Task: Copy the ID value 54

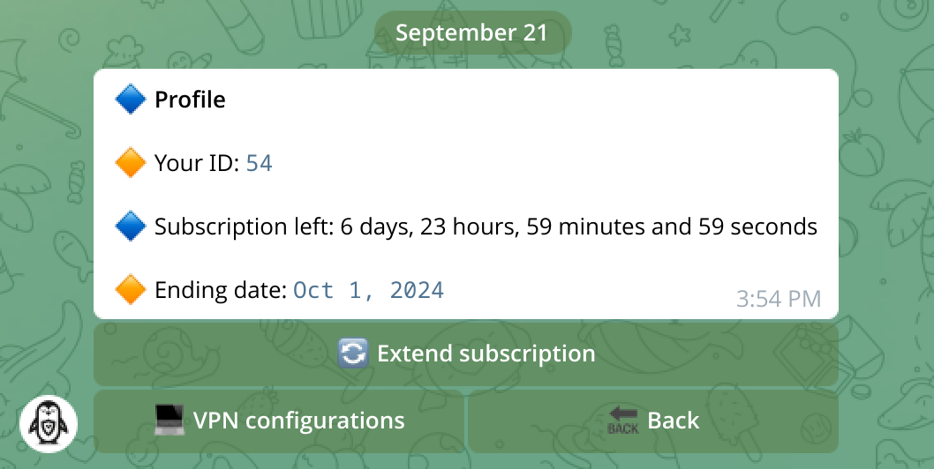Action: [259, 163]
